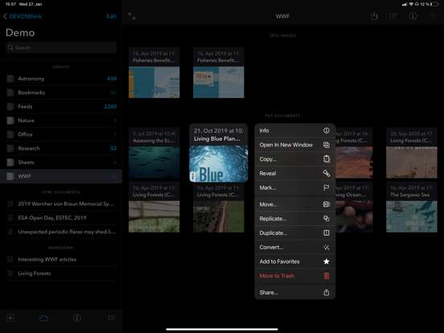The width and height of the screenshot is (444, 333).
Task: Open Living Forests markdown note
Action: pyautogui.click(x=61, y=273)
